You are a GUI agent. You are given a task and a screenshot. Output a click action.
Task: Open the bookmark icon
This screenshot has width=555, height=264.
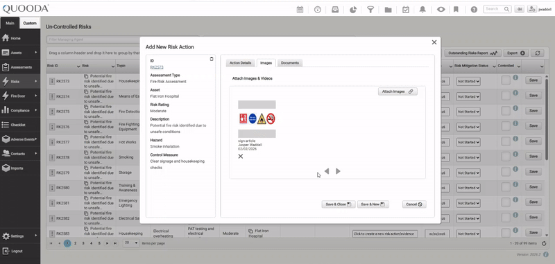[x=456, y=10]
